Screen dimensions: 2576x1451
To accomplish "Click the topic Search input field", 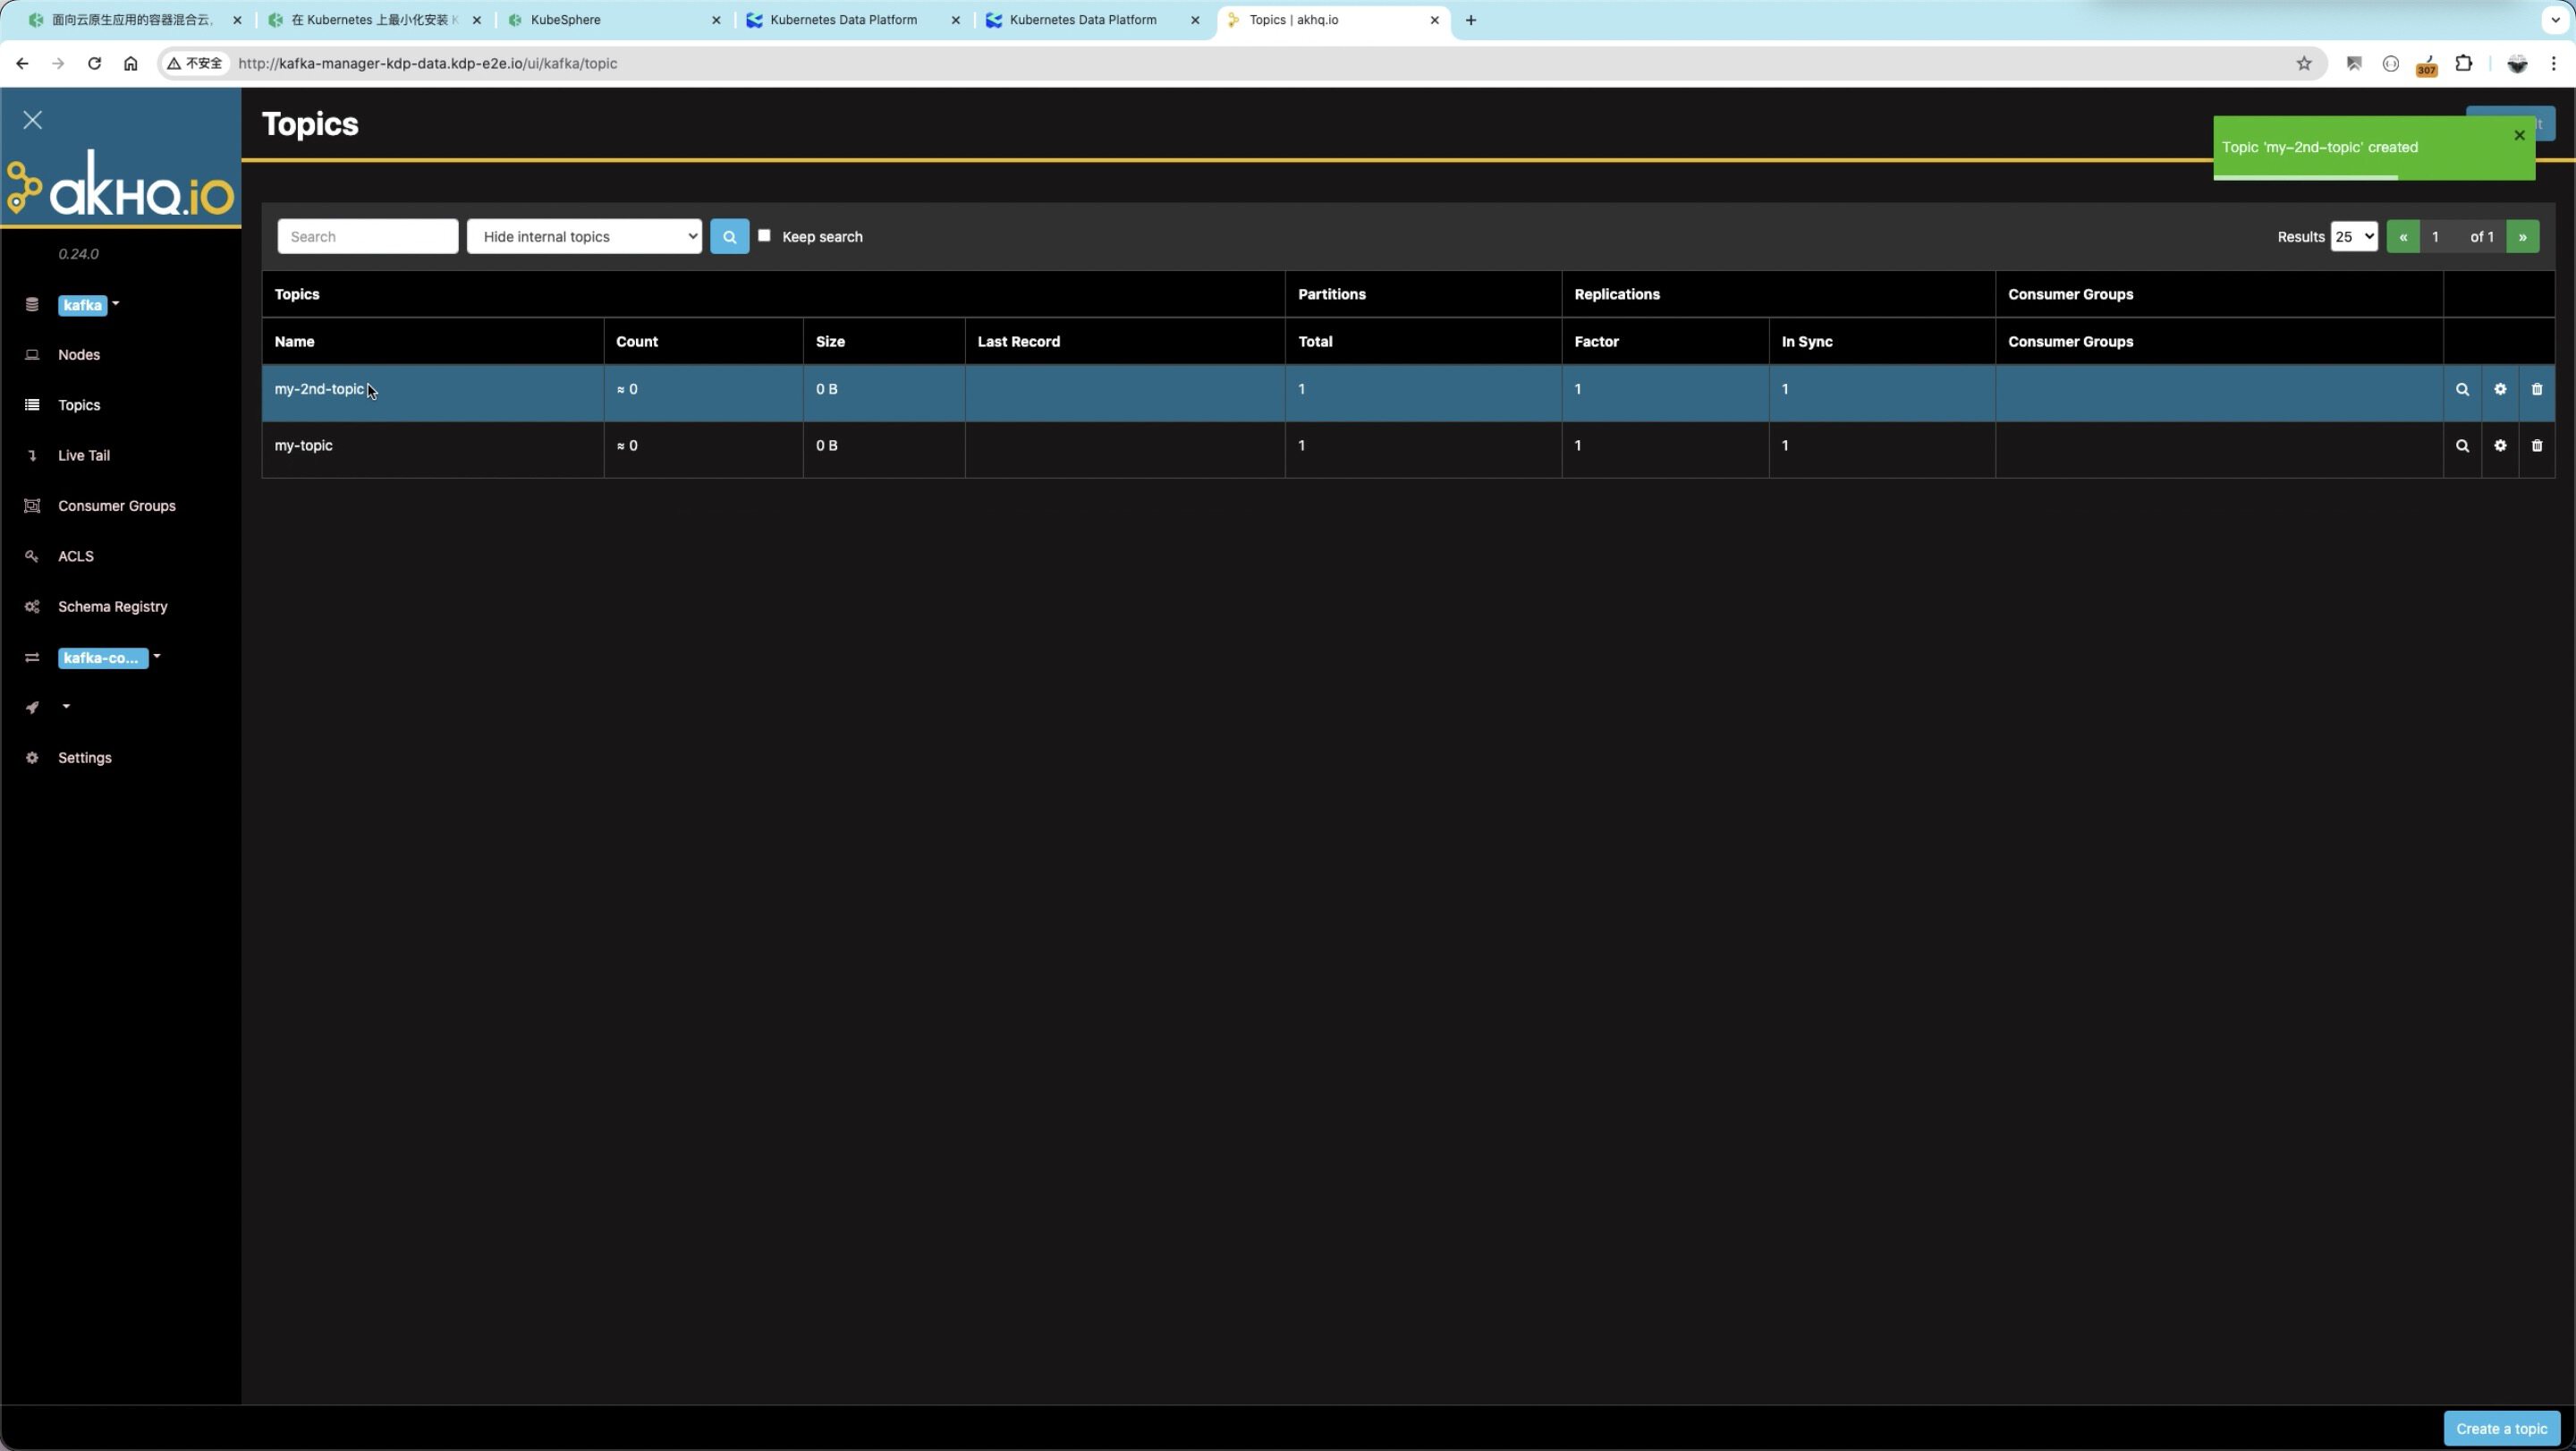I will point(367,237).
